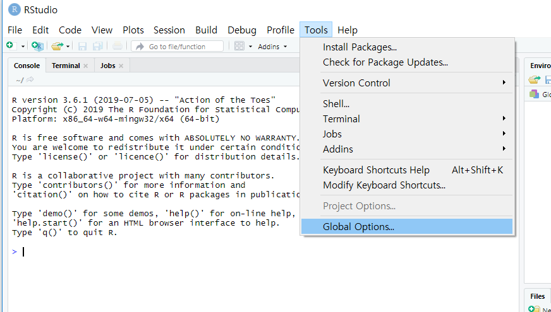This screenshot has width=551, height=312.
Task: Select Install Packages... from Tools menu
Action: (x=407, y=47)
